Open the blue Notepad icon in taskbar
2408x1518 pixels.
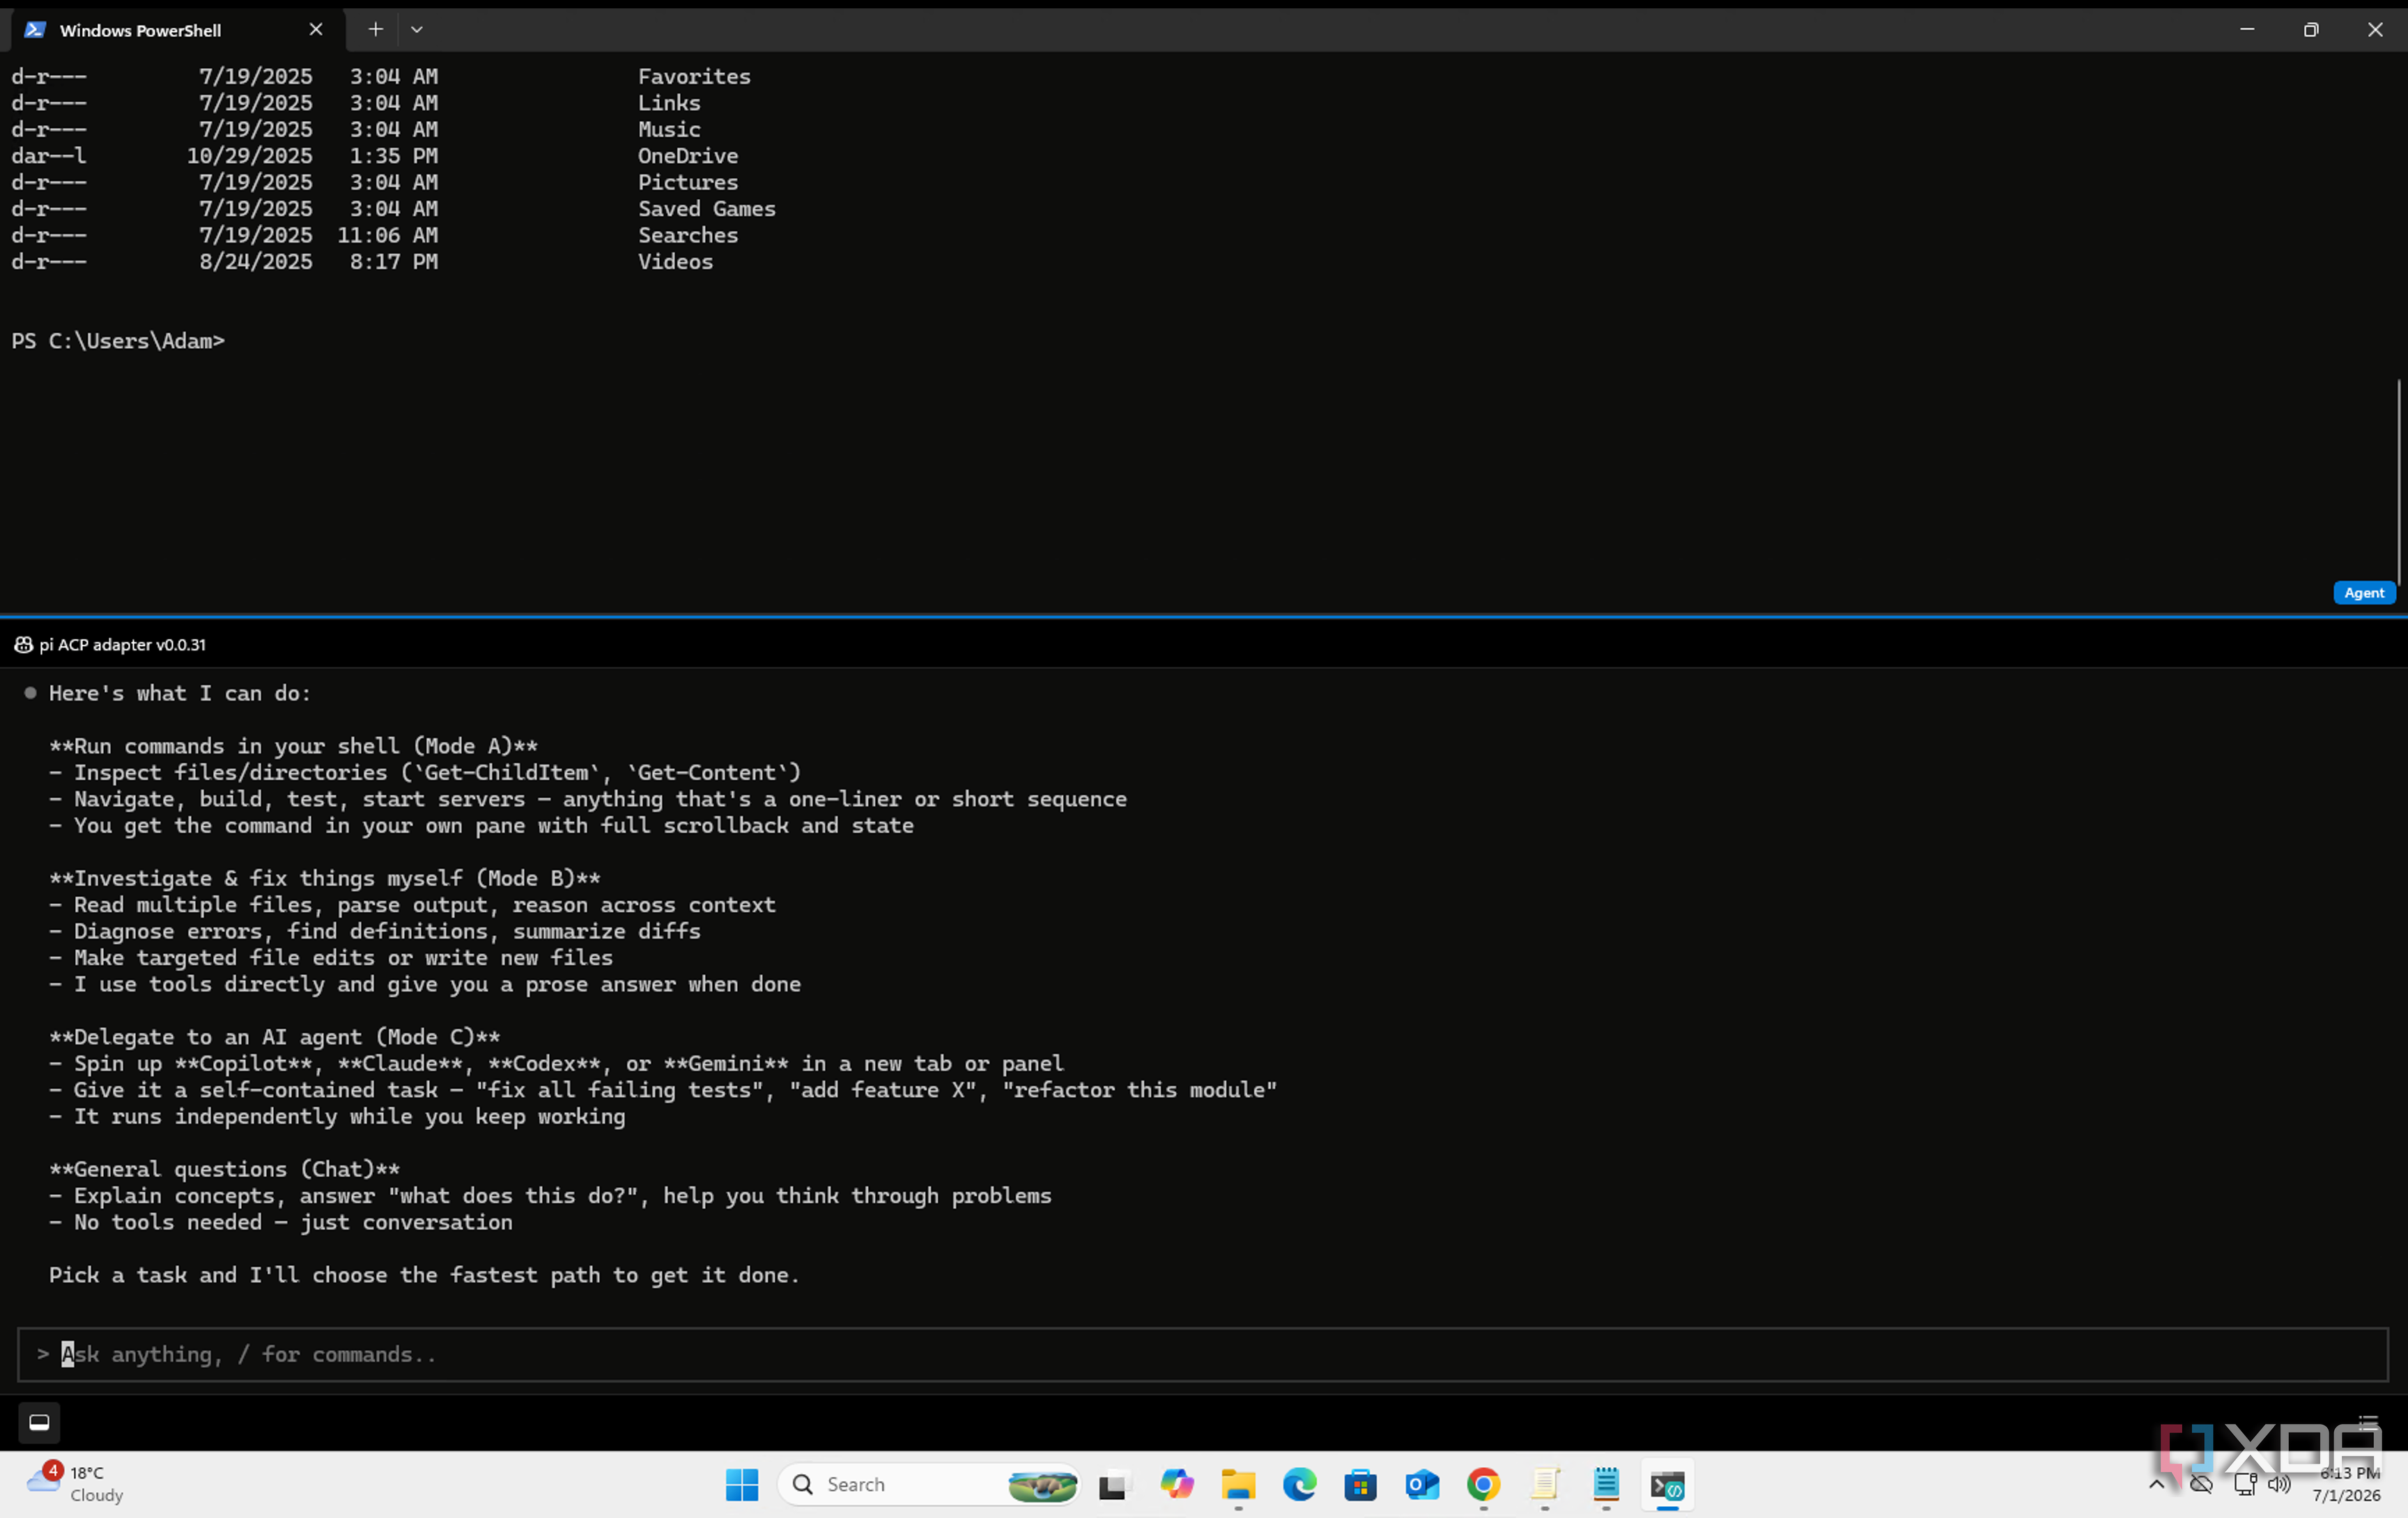(x=1606, y=1485)
